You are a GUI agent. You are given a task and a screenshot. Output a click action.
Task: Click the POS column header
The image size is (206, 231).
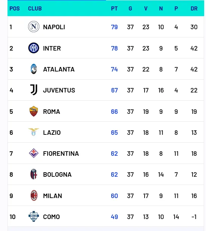[x=15, y=9]
